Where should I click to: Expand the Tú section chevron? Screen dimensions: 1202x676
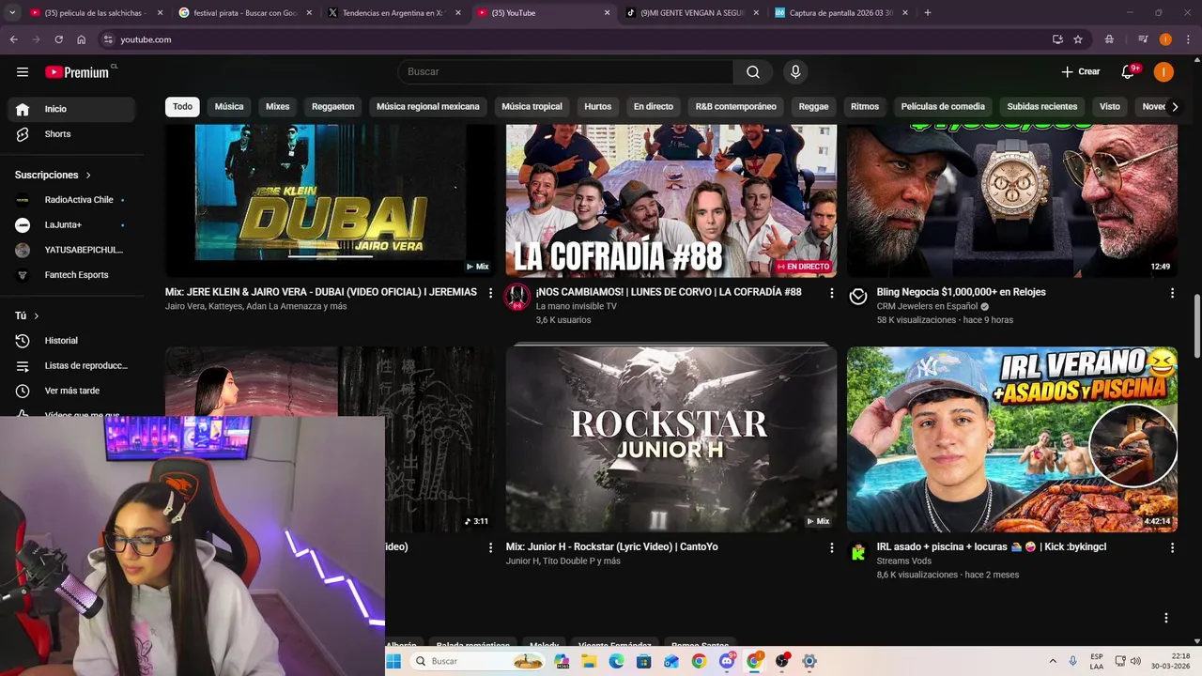point(37,316)
